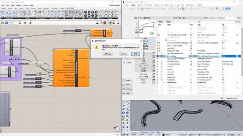The width and height of the screenshot is (243, 136).
Task: Click the 保存しない Don't Save button in dialog
Action: [108, 54]
